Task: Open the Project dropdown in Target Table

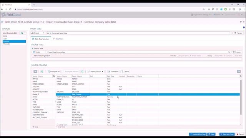Action: pyautogui.click(x=38, y=33)
